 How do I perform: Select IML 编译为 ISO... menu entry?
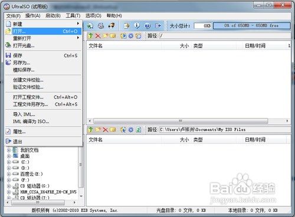tap(43, 121)
